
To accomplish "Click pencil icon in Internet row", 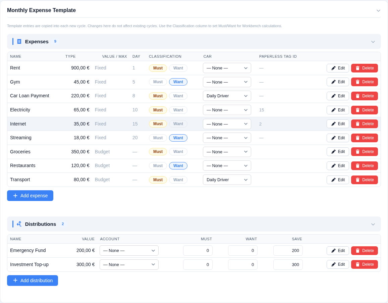I will tap(334, 124).
